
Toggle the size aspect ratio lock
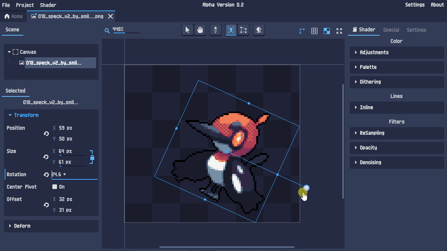tap(92, 157)
